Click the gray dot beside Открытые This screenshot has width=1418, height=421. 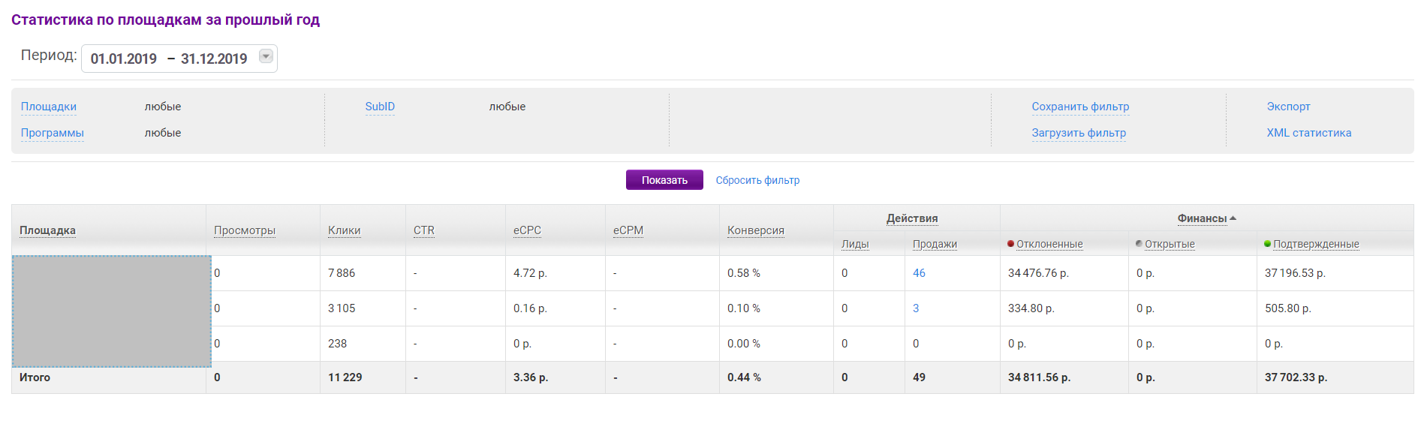tap(1140, 244)
